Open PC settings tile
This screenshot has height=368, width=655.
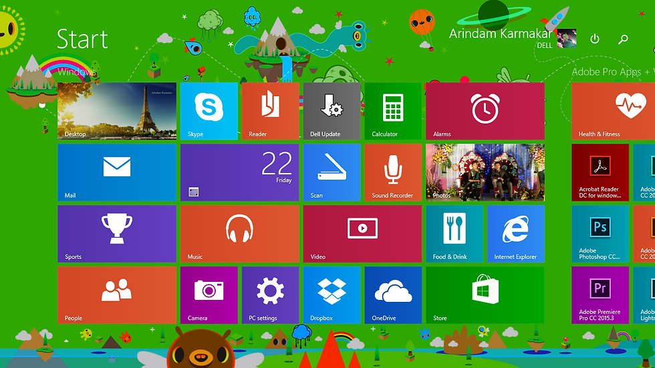point(270,295)
